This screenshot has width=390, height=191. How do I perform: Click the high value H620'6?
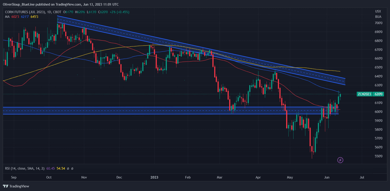point(79,12)
